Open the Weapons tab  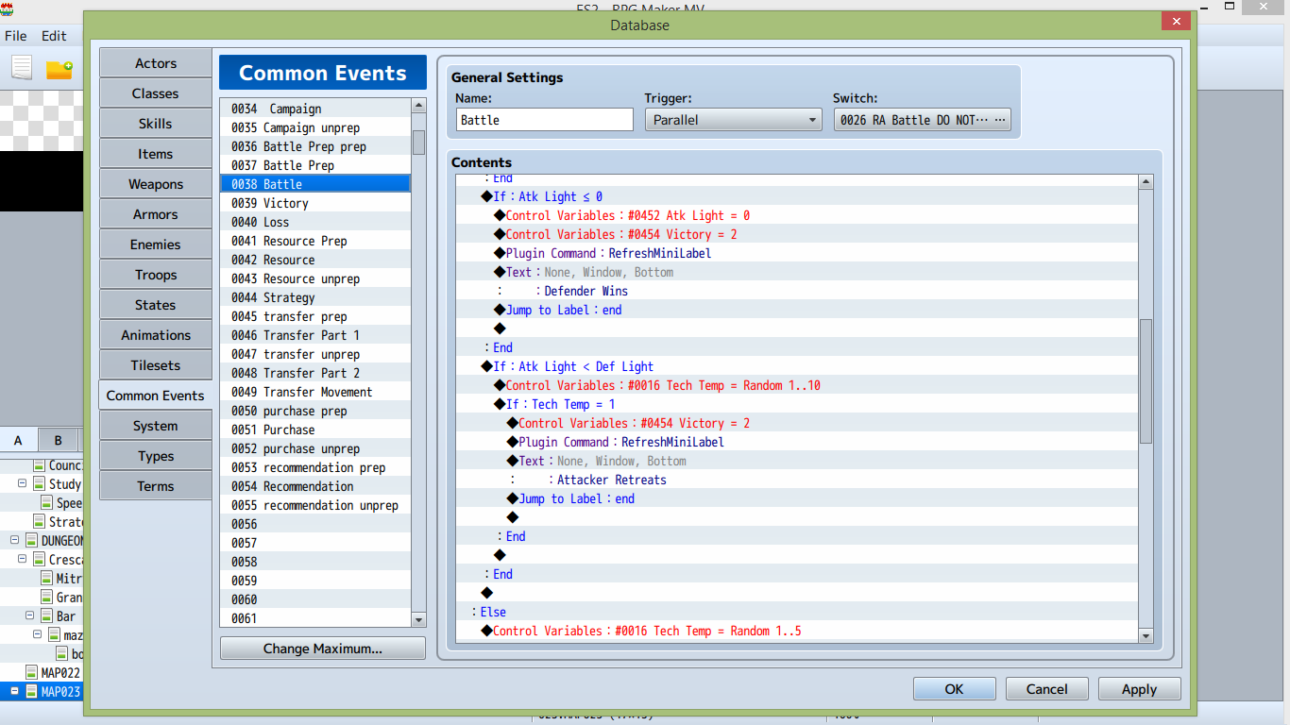click(156, 184)
